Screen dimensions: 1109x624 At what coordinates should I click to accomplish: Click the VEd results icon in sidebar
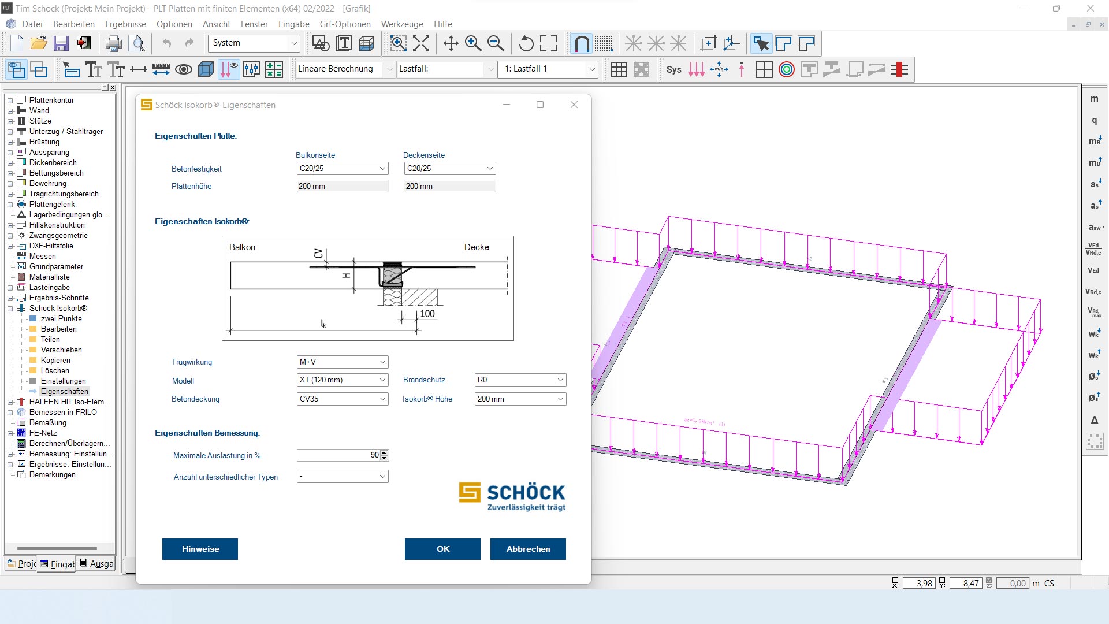(1095, 270)
